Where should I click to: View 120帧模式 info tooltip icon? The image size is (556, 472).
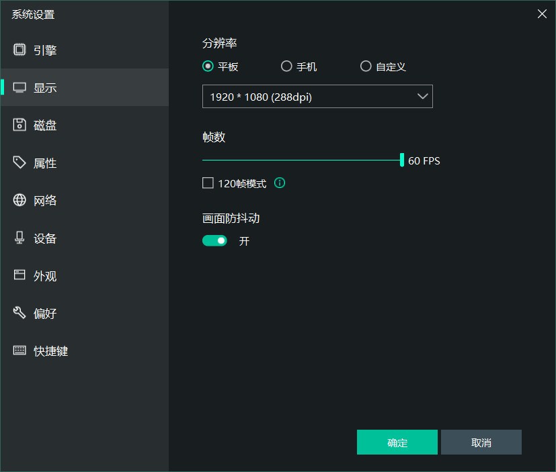pyautogui.click(x=280, y=183)
